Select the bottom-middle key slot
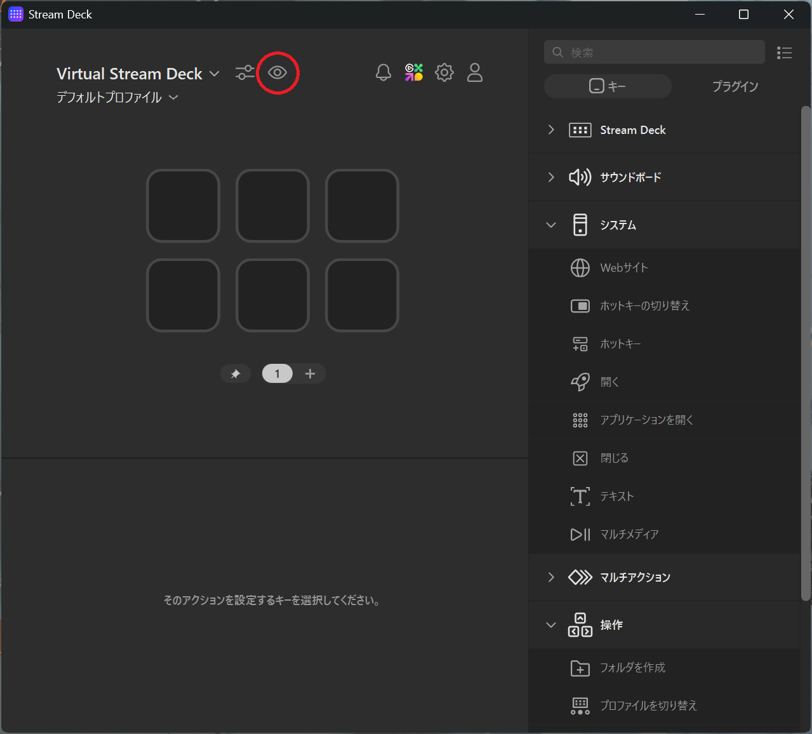 click(x=272, y=295)
